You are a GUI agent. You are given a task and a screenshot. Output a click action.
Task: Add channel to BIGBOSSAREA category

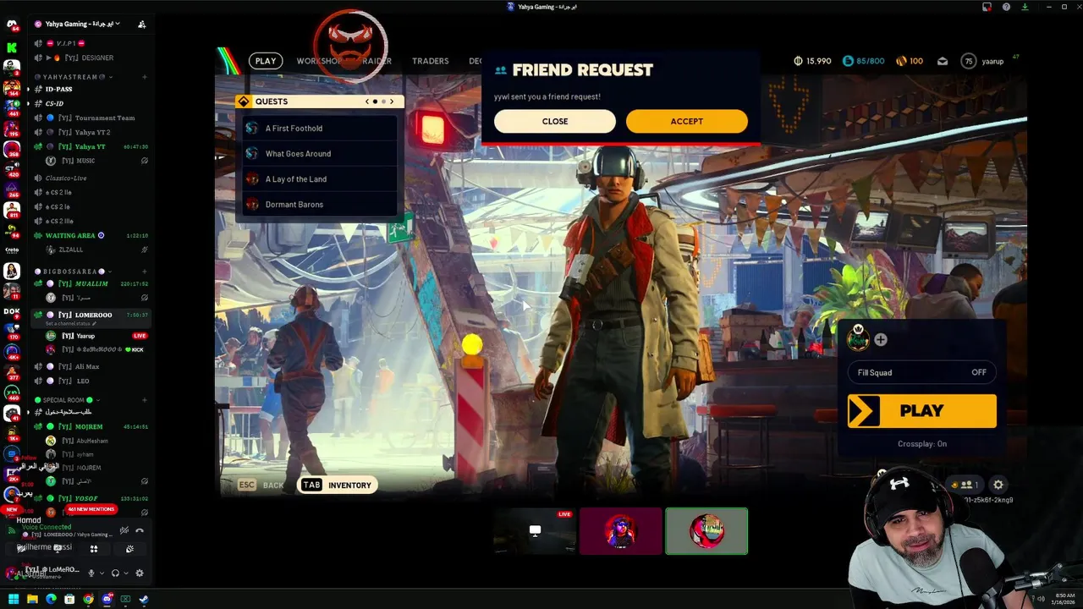click(145, 272)
